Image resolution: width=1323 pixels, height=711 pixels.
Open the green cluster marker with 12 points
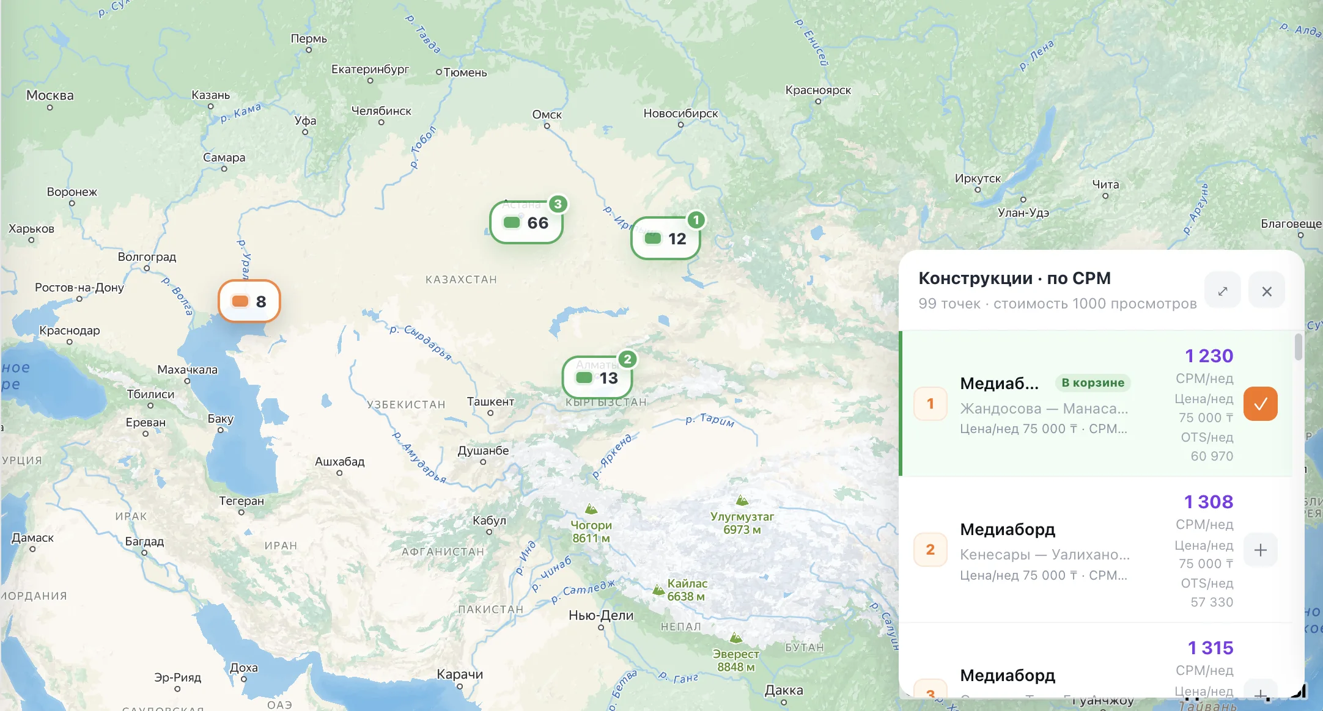point(665,238)
